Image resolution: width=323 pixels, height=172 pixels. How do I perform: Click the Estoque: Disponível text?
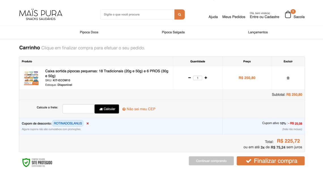click(x=59, y=85)
